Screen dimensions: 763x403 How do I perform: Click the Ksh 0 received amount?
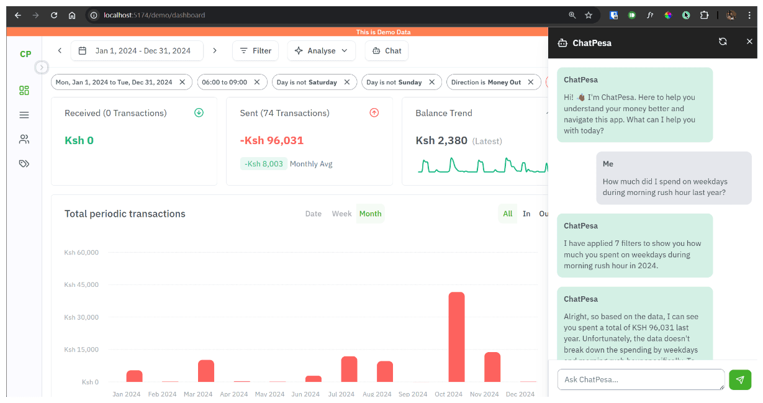pos(79,140)
